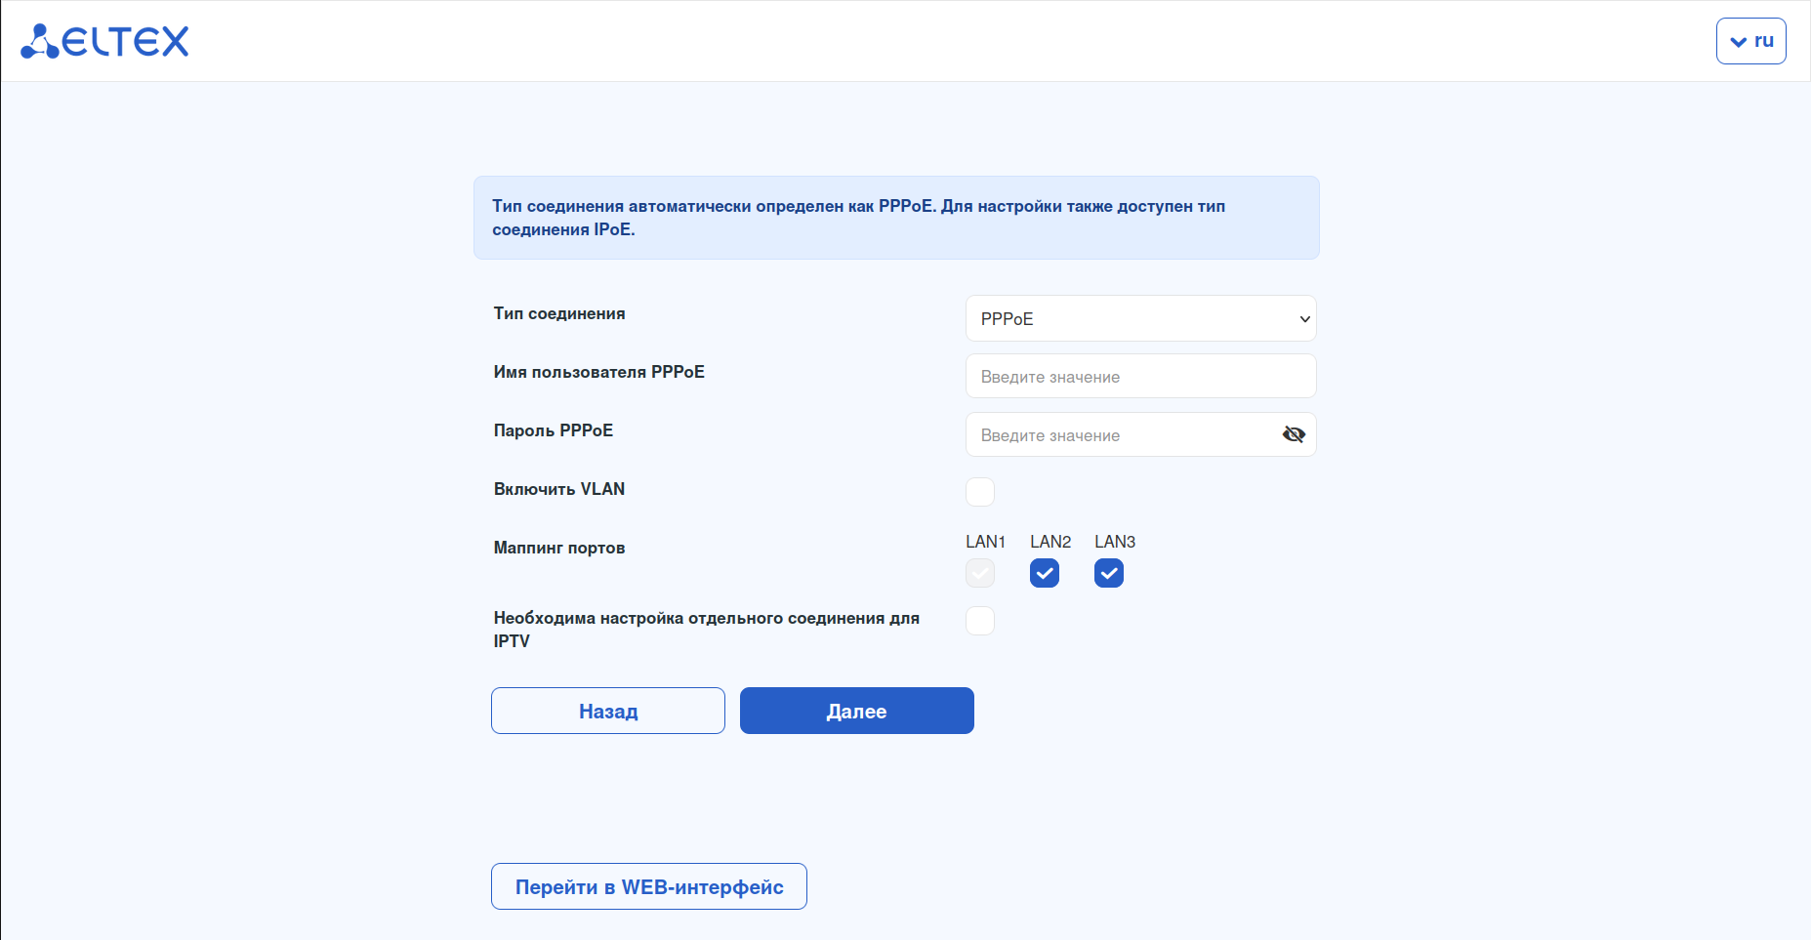Click the PPPoE auto-detection info banner

895,218
